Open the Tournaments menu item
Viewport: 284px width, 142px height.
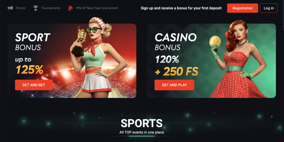point(51,8)
